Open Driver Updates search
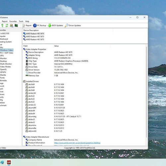Screen dimensions: 166x166 tap(73, 26)
